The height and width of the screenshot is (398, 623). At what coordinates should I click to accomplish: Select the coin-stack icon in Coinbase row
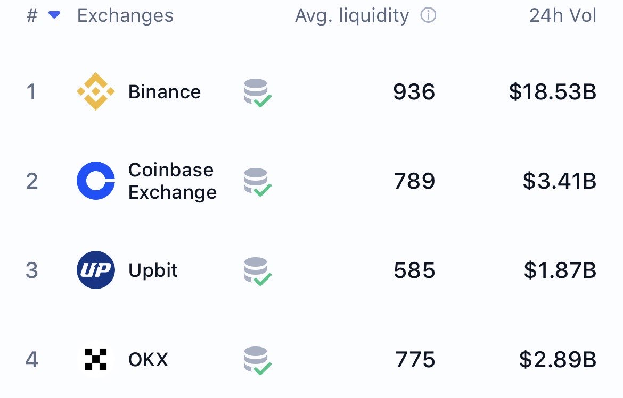[x=257, y=181]
